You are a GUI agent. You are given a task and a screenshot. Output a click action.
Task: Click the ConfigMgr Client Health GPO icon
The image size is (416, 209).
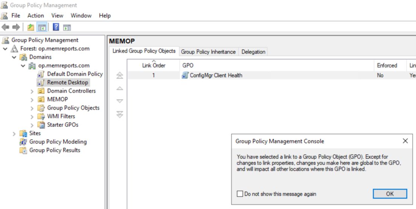185,75
